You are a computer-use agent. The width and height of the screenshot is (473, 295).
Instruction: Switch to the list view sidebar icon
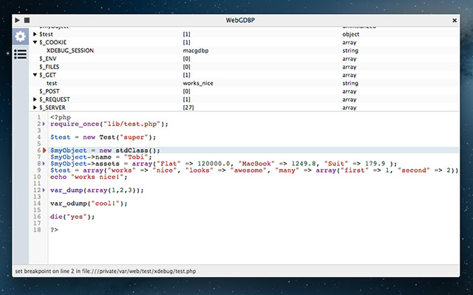point(21,54)
